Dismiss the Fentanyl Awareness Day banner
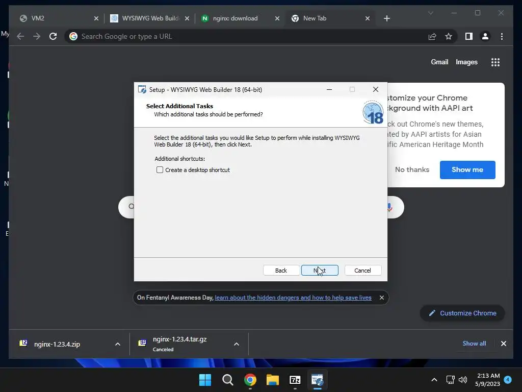Image resolution: width=522 pixels, height=392 pixels. 381,298
